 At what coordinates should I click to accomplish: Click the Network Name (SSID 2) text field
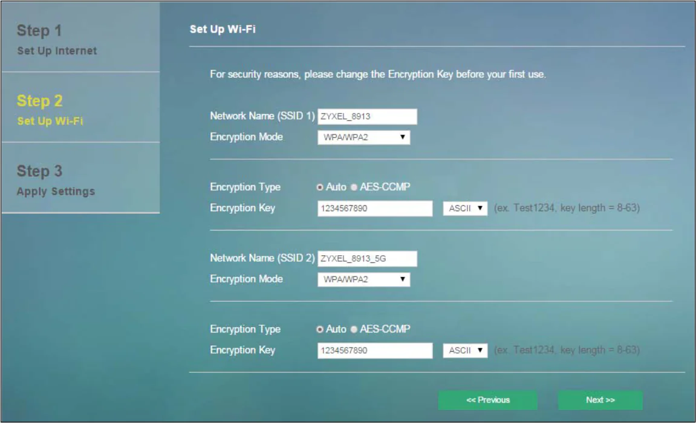pyautogui.click(x=367, y=259)
